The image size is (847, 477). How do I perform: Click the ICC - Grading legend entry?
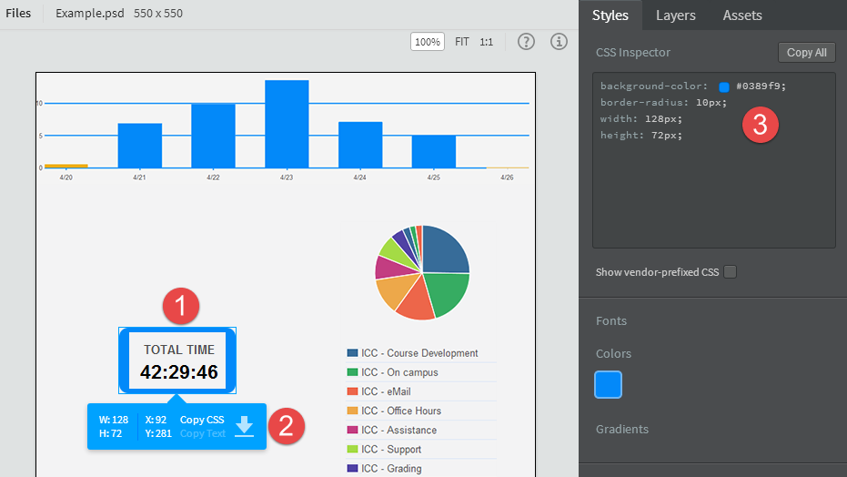tap(385, 469)
